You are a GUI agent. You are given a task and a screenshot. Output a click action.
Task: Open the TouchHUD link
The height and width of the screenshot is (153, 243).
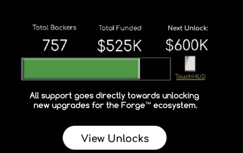click(x=191, y=77)
